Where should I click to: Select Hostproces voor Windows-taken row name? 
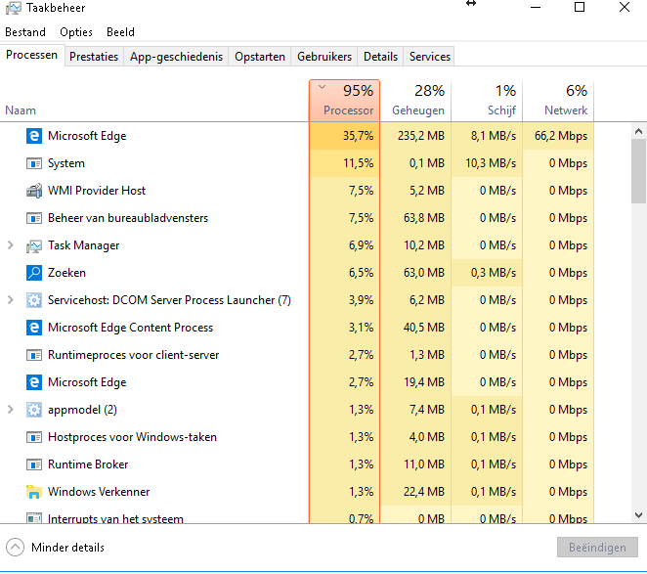tap(132, 437)
